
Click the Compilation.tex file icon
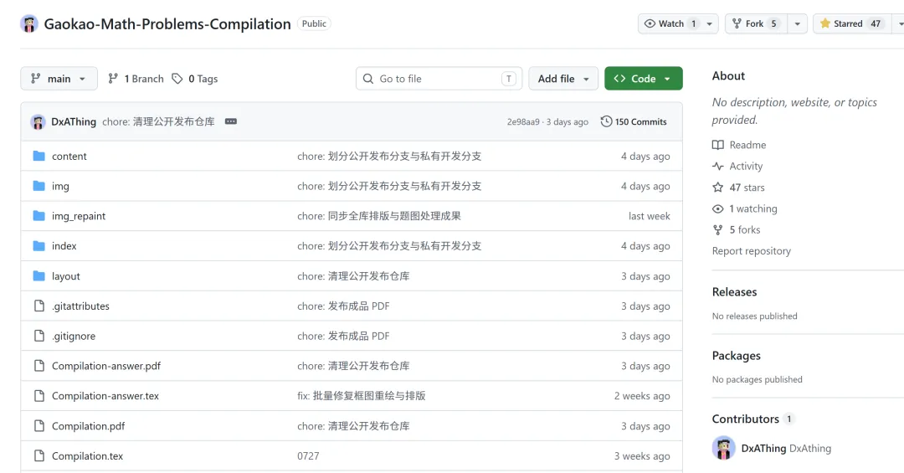pyautogui.click(x=39, y=455)
